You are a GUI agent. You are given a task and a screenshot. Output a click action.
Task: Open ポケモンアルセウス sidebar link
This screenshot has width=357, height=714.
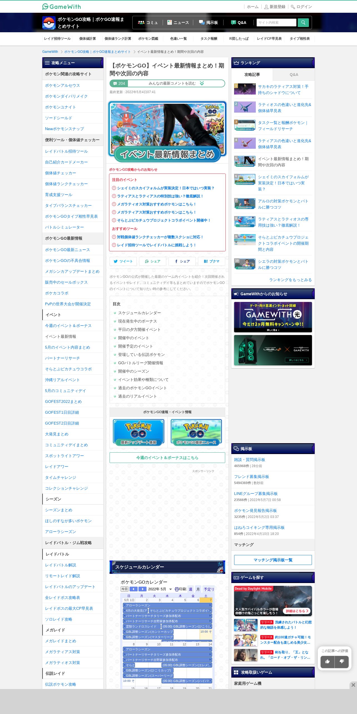pyautogui.click(x=62, y=85)
